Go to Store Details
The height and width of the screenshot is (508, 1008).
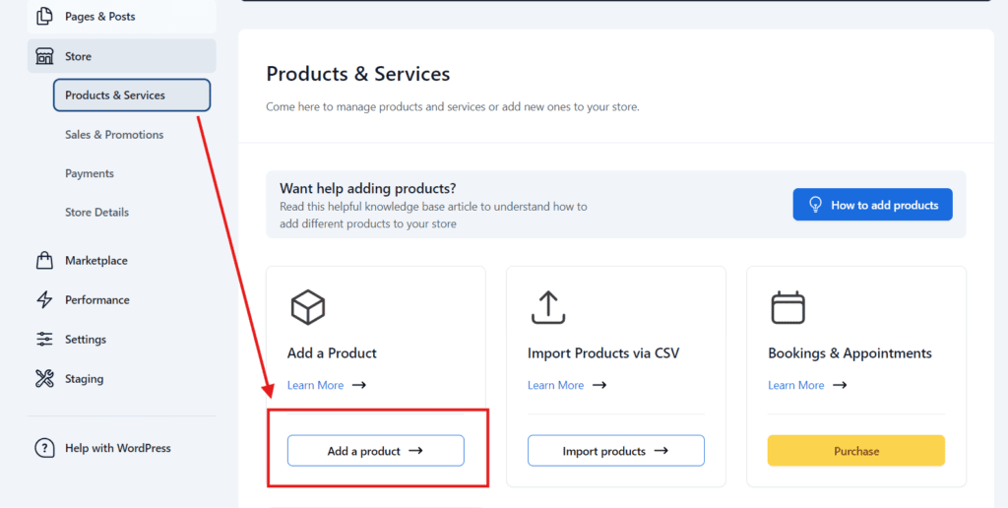tap(97, 213)
